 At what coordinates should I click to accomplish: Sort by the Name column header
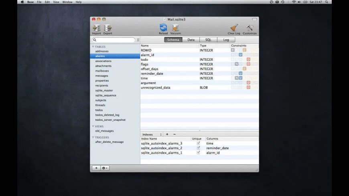(170, 46)
